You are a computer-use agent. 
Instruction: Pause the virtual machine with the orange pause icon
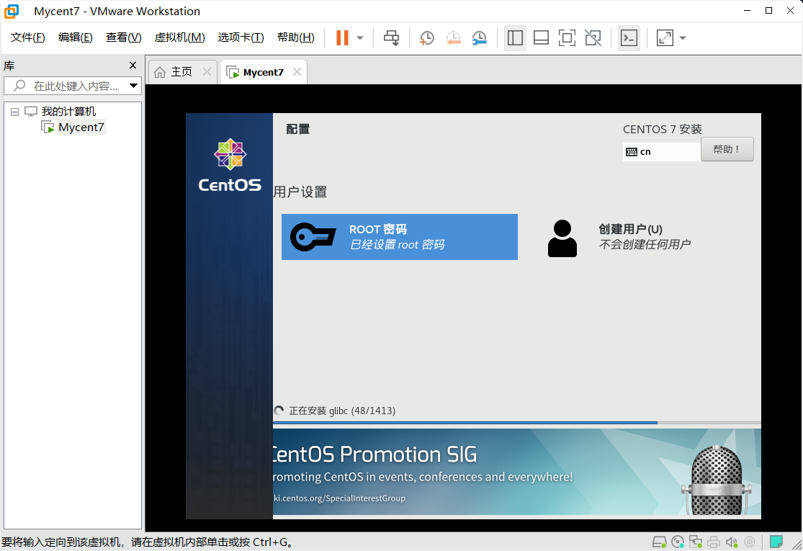point(342,38)
